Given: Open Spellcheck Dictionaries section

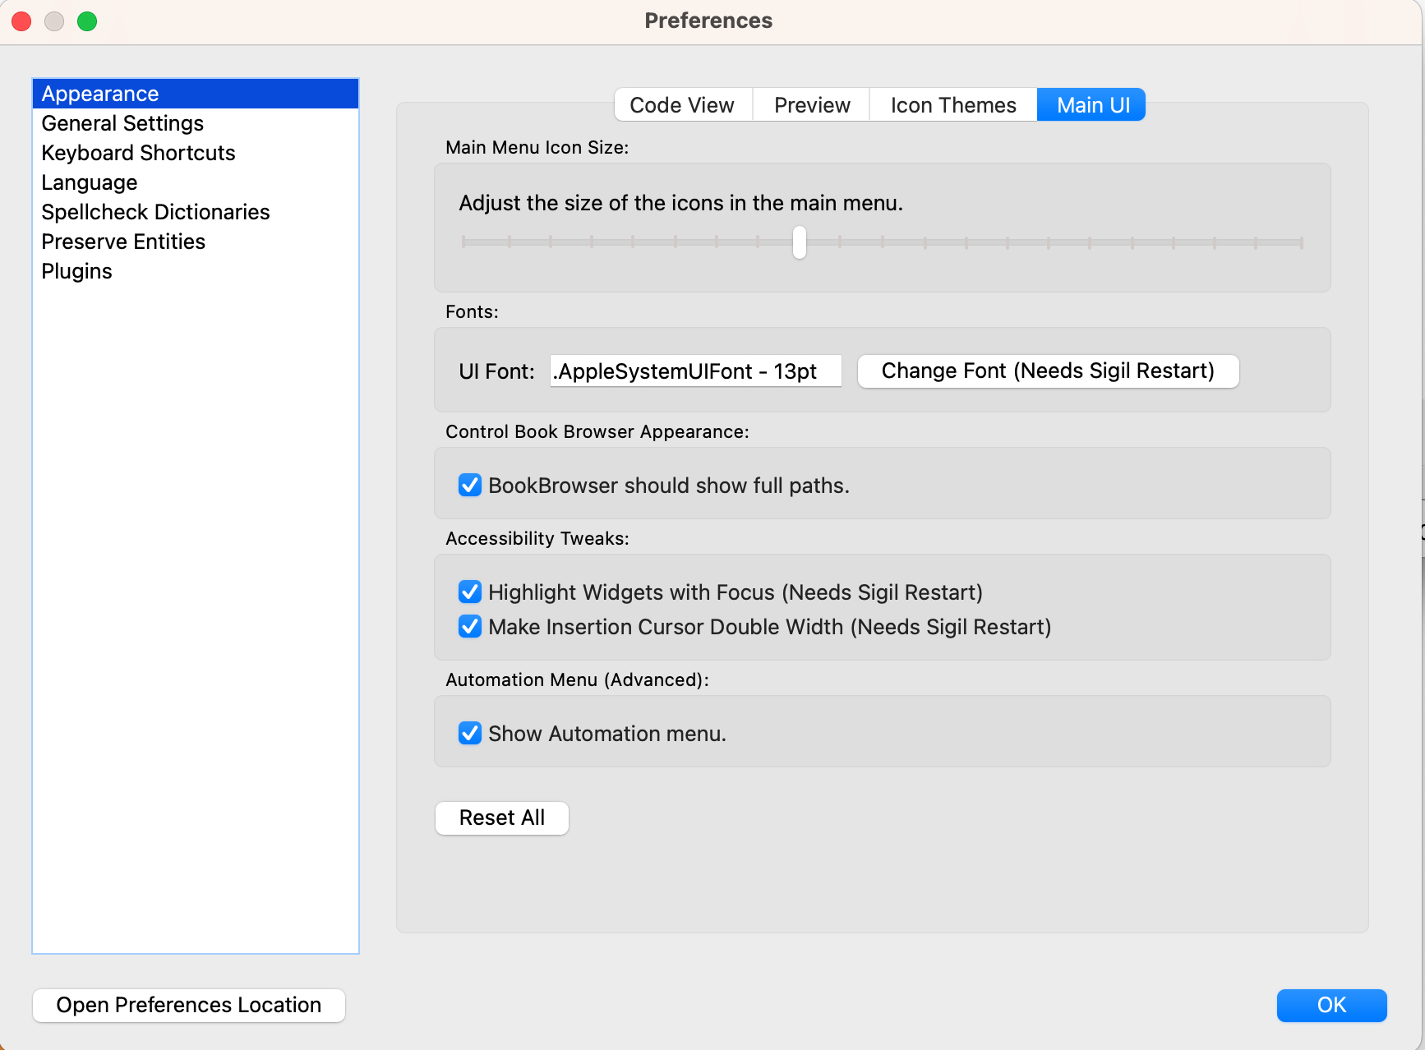Looking at the screenshot, I should point(155,212).
